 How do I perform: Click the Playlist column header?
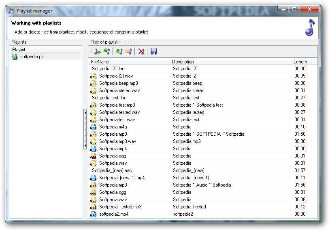pos(45,50)
